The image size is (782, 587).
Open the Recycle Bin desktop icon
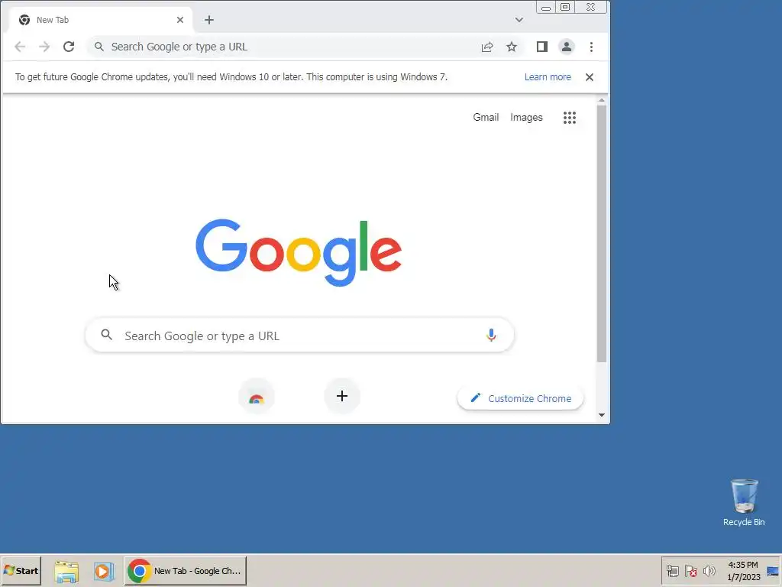point(744,503)
